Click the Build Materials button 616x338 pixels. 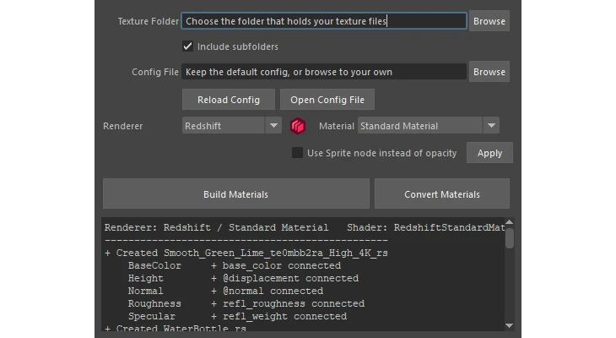(x=235, y=194)
